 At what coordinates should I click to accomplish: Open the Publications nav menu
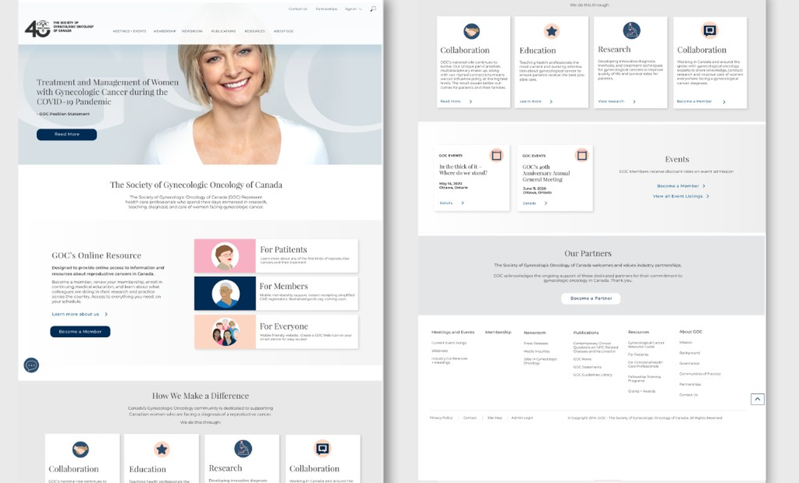pyautogui.click(x=224, y=31)
